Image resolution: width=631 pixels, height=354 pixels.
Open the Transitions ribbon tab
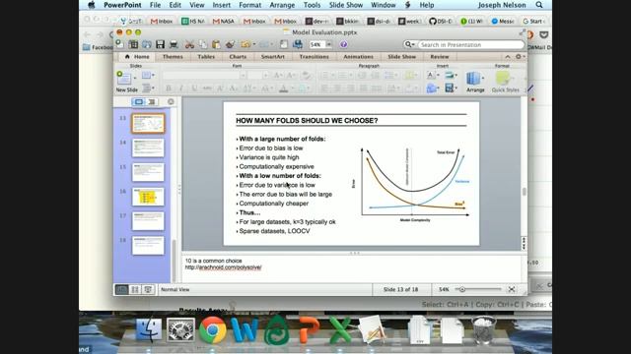coord(314,57)
